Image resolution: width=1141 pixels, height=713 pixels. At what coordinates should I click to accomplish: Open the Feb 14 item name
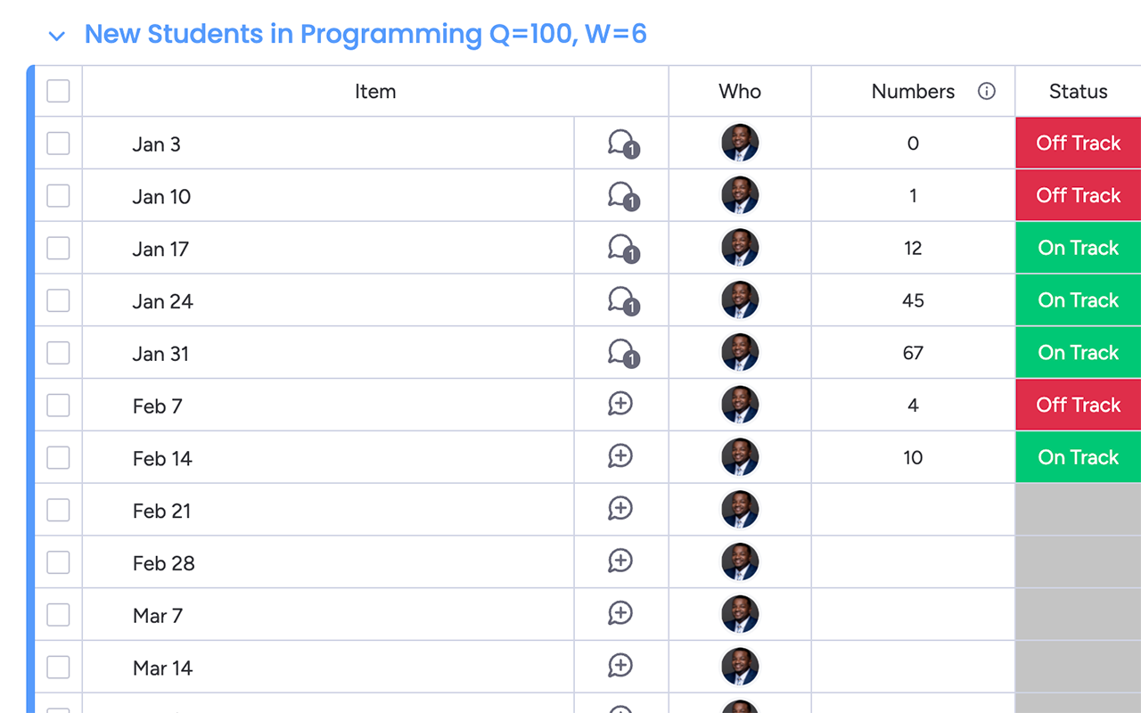pyautogui.click(x=162, y=458)
